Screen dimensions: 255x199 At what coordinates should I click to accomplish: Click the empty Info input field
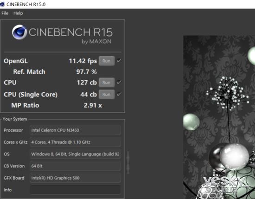point(75,190)
